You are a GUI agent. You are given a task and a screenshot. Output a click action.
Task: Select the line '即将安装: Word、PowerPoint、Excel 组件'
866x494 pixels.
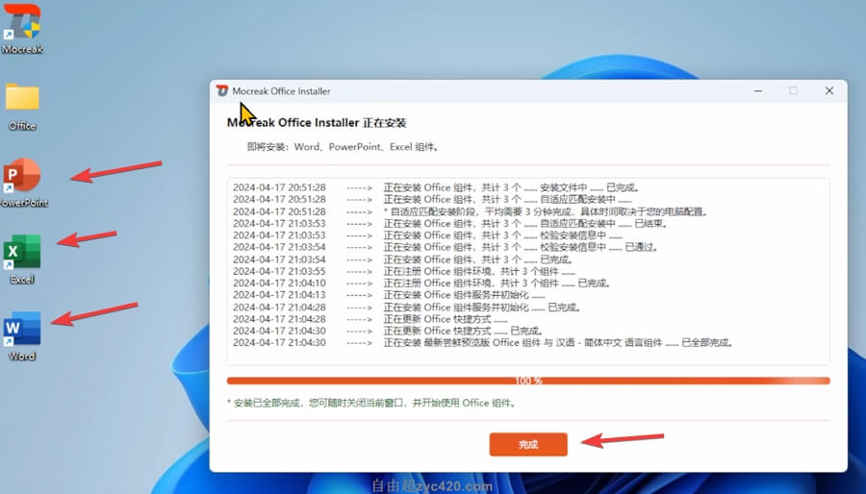[343, 147]
